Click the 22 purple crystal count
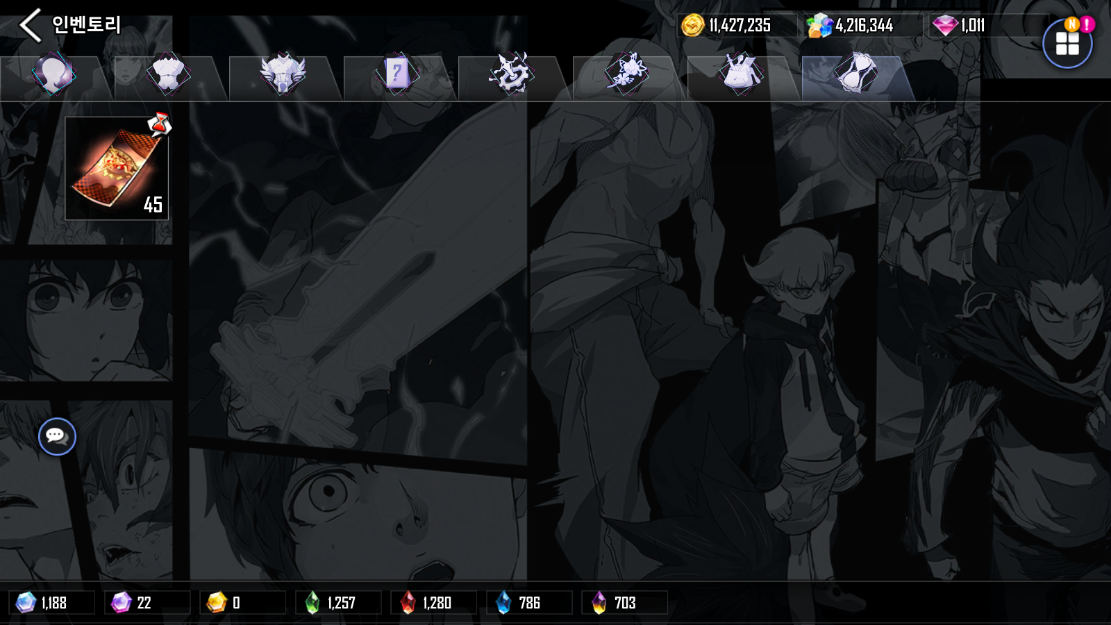 point(144,603)
